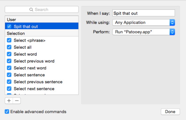Select the 'Spit that out' command row
Image resolution: width=186 pixels, height=120 pixels.
[x=42, y=26]
